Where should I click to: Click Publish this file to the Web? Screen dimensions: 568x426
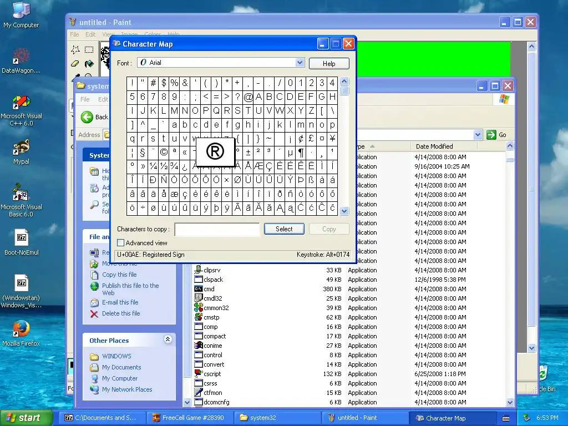coord(130,289)
